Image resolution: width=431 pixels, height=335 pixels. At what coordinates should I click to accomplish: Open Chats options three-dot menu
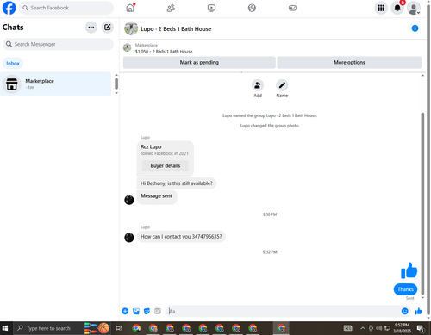click(91, 28)
